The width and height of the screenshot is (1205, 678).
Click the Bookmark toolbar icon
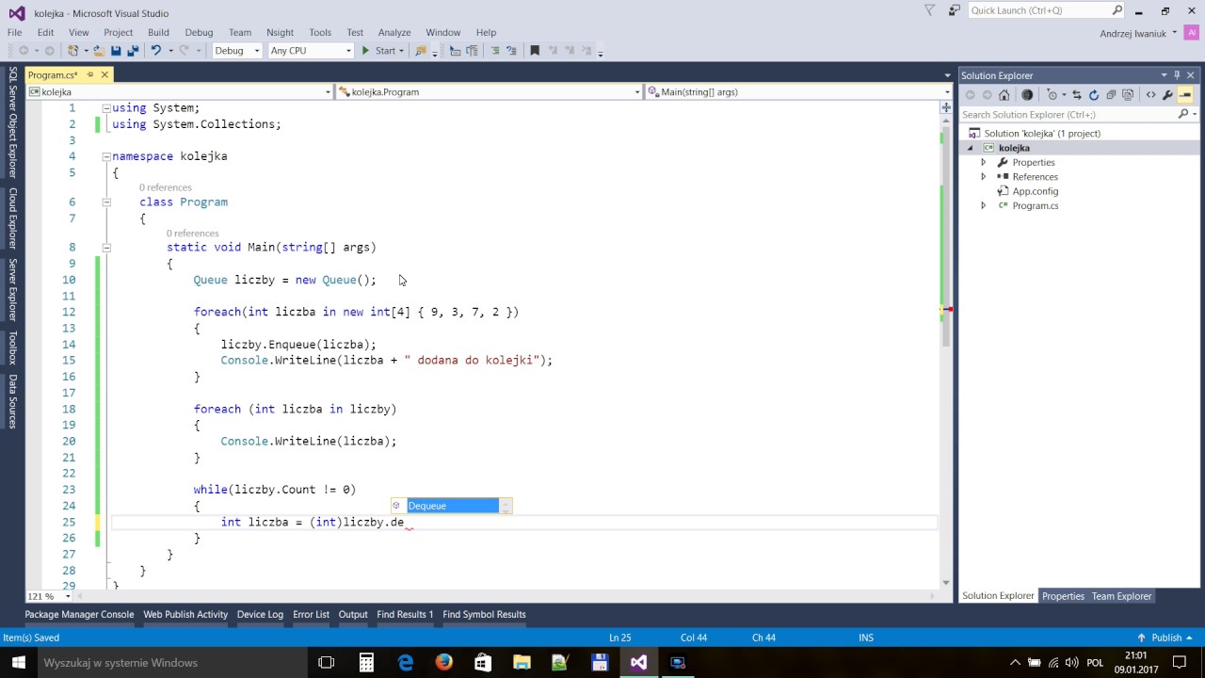pos(535,51)
